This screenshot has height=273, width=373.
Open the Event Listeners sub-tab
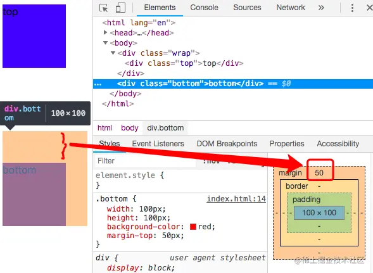click(x=158, y=144)
